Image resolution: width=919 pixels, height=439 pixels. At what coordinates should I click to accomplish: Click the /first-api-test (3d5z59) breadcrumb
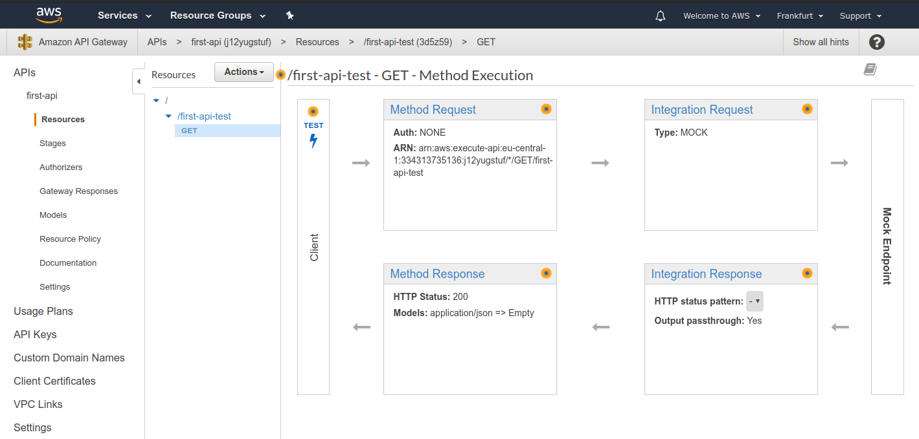pyautogui.click(x=409, y=42)
